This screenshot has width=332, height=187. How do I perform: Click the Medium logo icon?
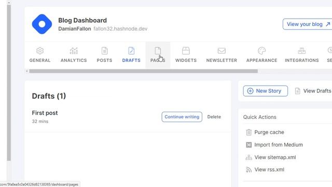pyautogui.click(x=249, y=145)
